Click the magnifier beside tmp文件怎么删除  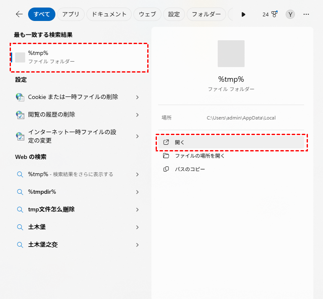point(20,210)
